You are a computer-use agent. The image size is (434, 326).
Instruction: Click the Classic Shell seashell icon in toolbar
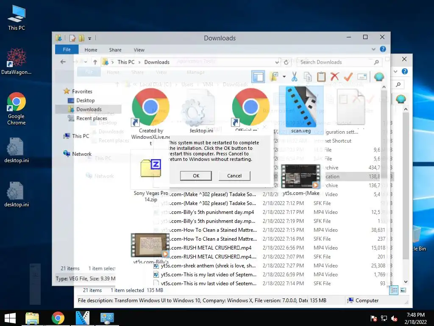tap(379, 76)
